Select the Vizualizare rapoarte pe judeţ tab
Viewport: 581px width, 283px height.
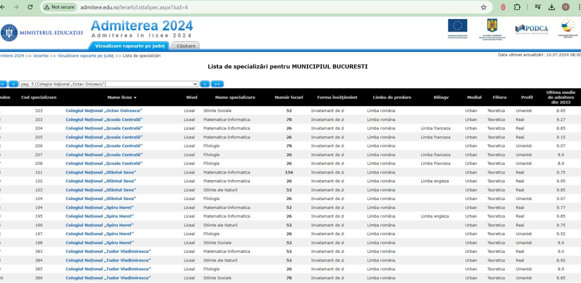(x=131, y=45)
